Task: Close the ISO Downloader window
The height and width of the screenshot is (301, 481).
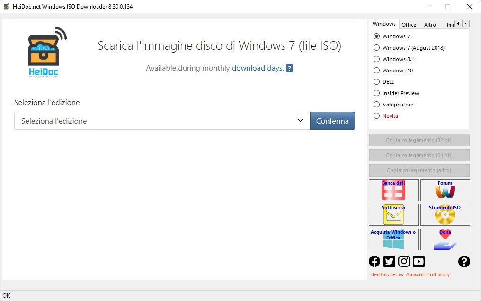Action: coord(470,7)
